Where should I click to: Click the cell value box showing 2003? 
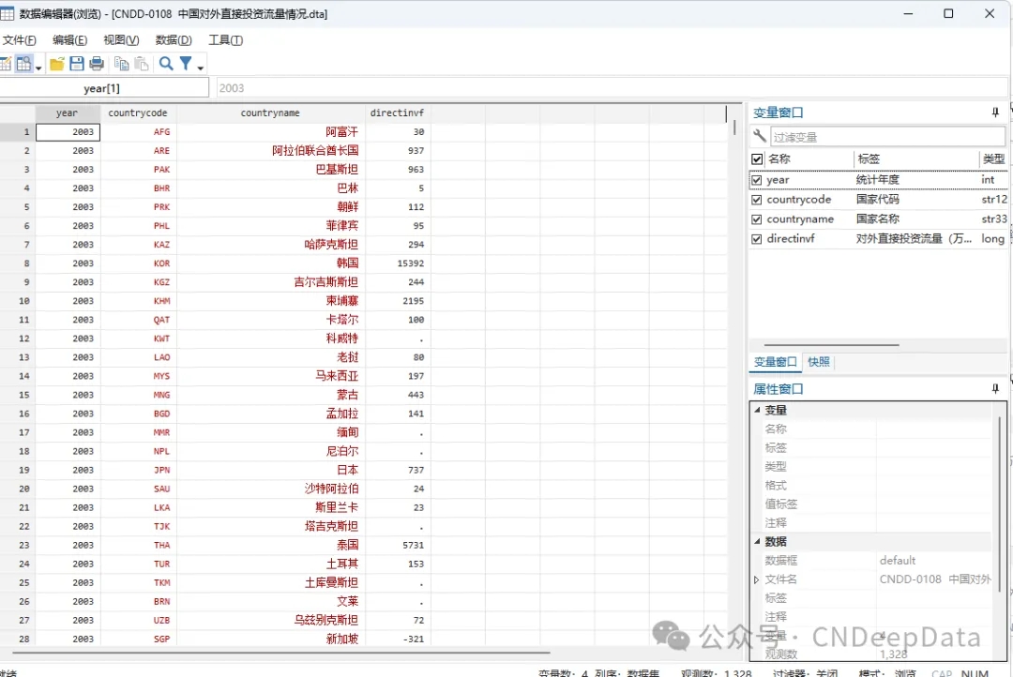[612, 88]
